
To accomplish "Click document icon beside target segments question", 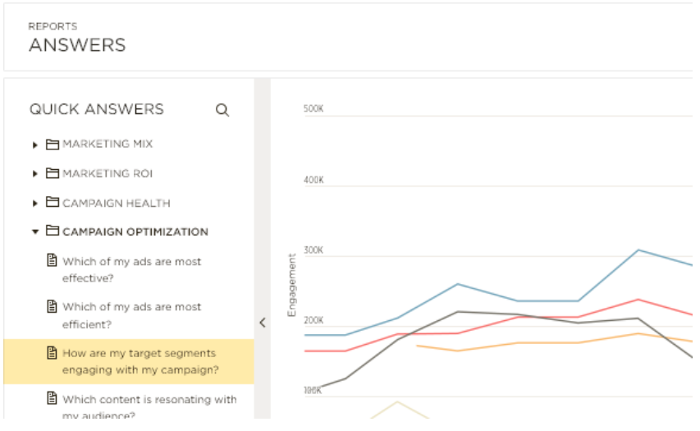I will coord(52,353).
